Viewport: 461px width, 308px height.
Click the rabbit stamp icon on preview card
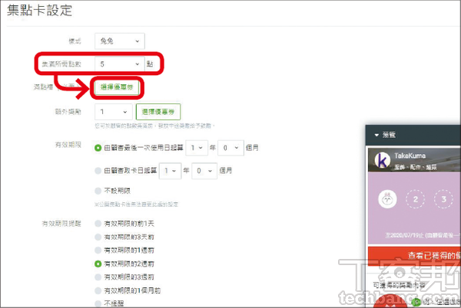[387, 199]
